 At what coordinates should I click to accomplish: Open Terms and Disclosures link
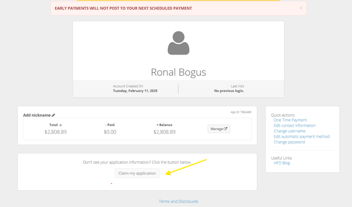pos(179,201)
